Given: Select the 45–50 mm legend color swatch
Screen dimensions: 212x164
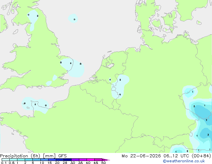Looking at the screenshot, I should [98, 160].
